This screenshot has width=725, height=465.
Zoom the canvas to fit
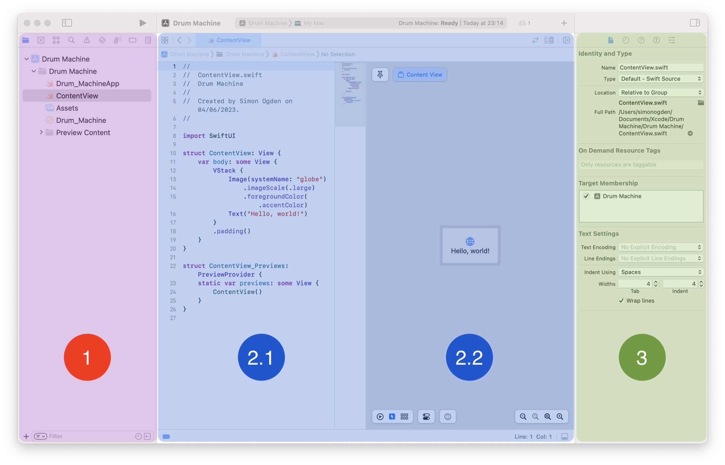coord(547,416)
